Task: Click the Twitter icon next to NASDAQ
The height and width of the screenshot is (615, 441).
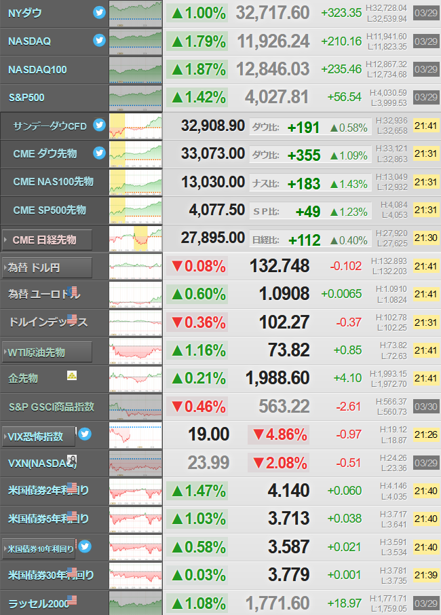Action: coord(99,41)
